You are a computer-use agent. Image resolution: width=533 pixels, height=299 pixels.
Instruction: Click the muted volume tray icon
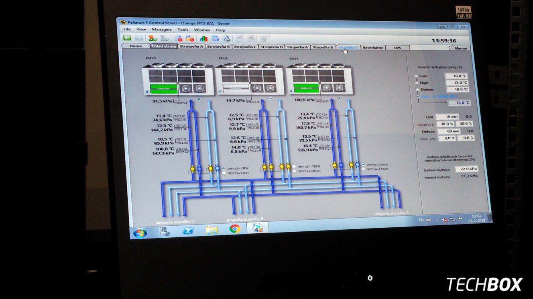pyautogui.click(x=445, y=220)
